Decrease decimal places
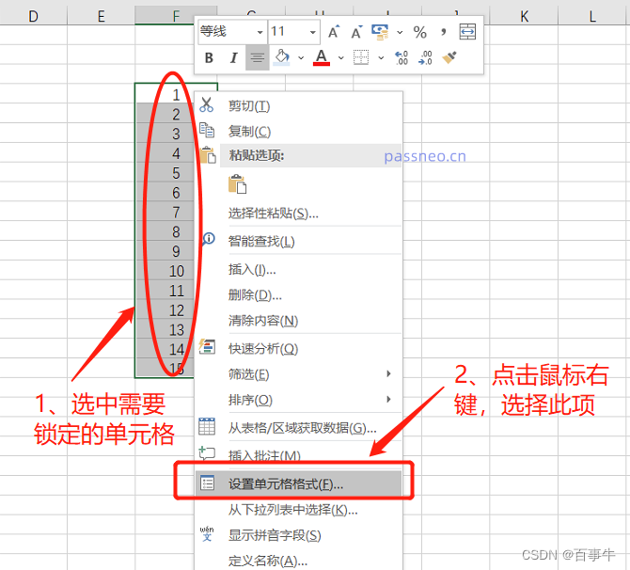The image size is (630, 570). click(x=425, y=57)
